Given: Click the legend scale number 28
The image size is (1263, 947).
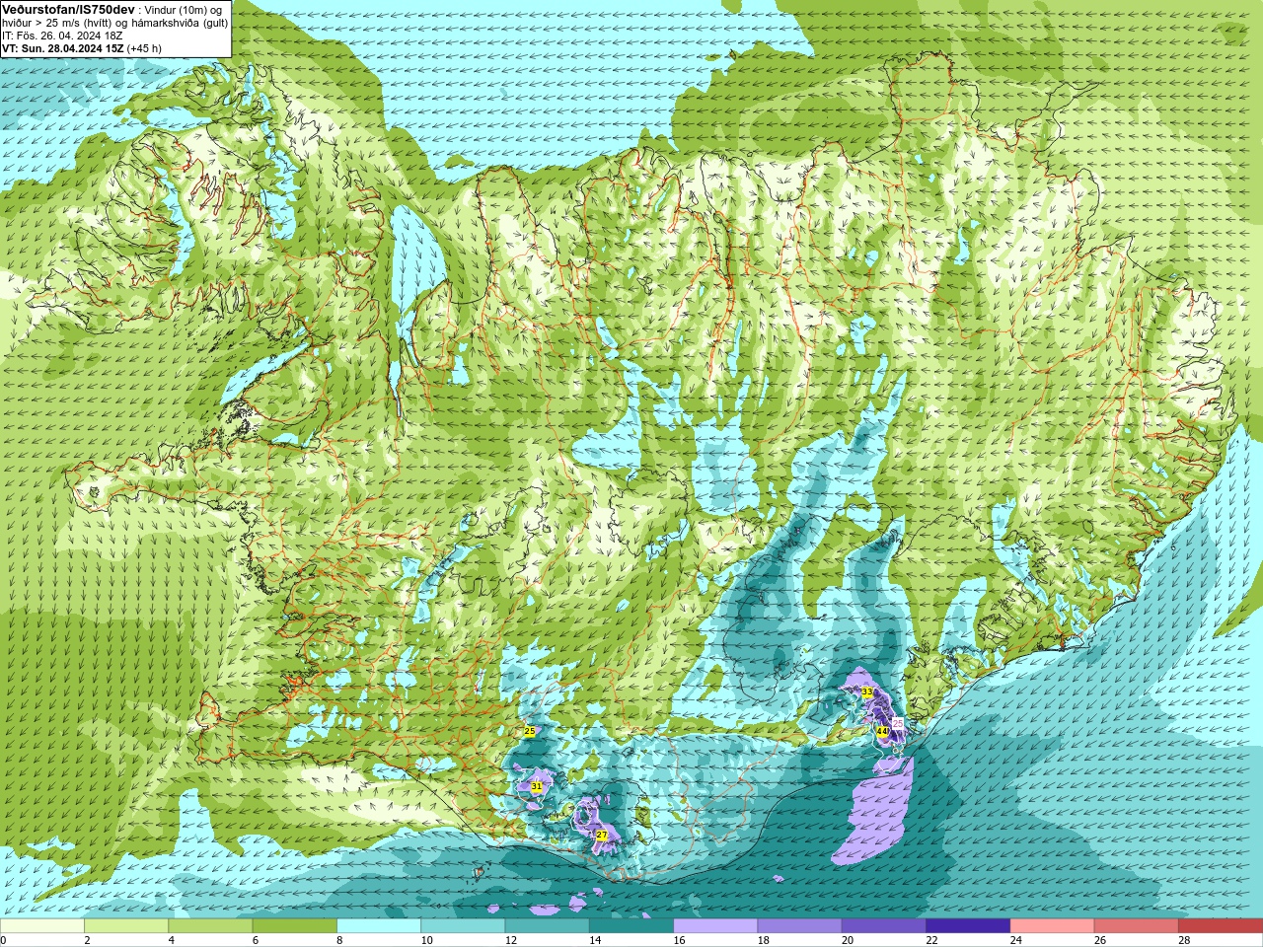Looking at the screenshot, I should point(1184,940).
